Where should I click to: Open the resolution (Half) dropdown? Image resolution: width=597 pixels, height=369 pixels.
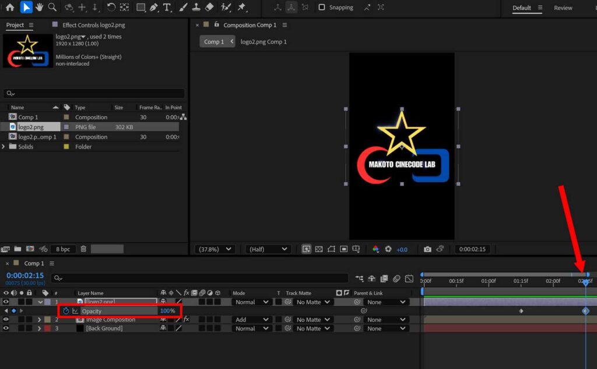[268, 249]
